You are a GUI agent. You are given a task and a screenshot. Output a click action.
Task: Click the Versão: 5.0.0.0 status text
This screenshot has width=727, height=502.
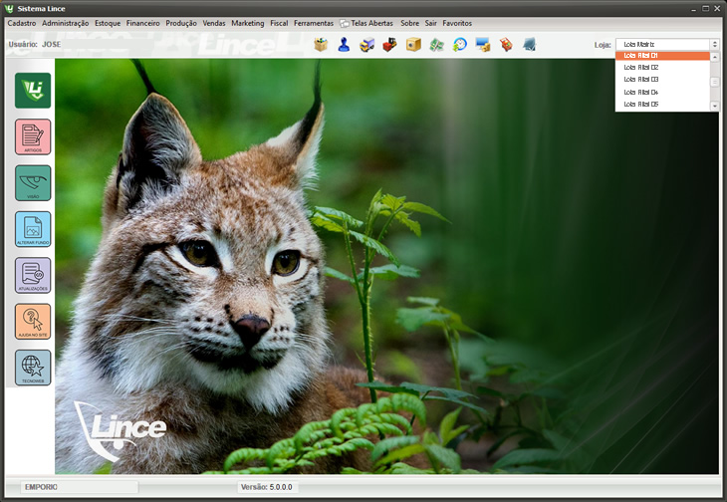(x=267, y=487)
